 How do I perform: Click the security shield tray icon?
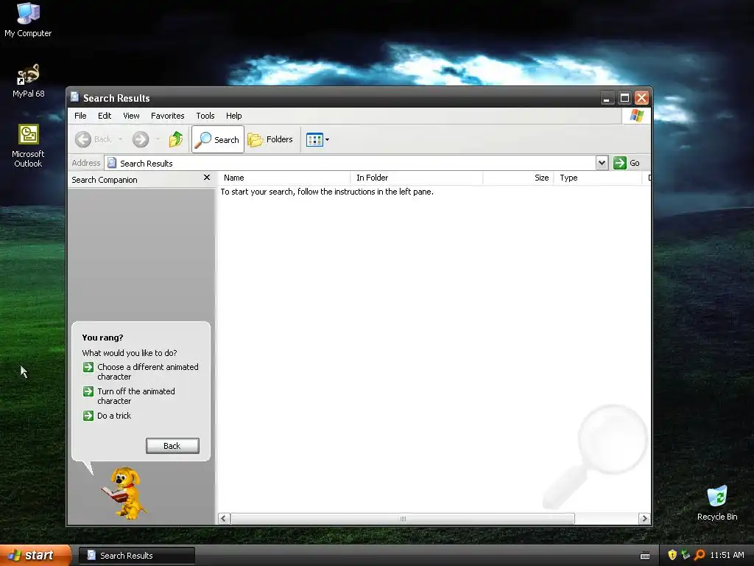click(672, 555)
